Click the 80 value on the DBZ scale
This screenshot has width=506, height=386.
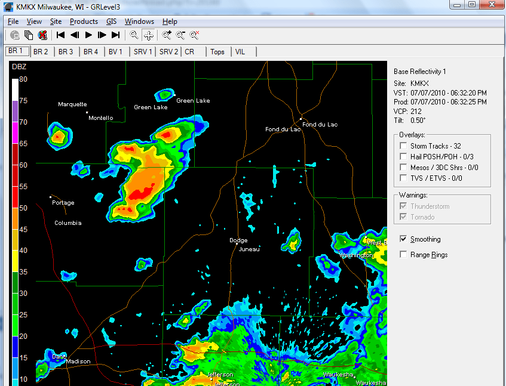coord(23,79)
